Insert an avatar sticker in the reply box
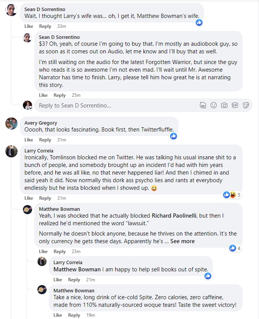This screenshot has width=259, height=319. click(203, 105)
